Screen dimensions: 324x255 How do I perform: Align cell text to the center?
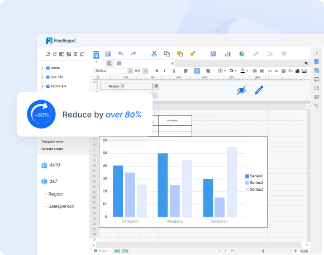tap(197, 71)
